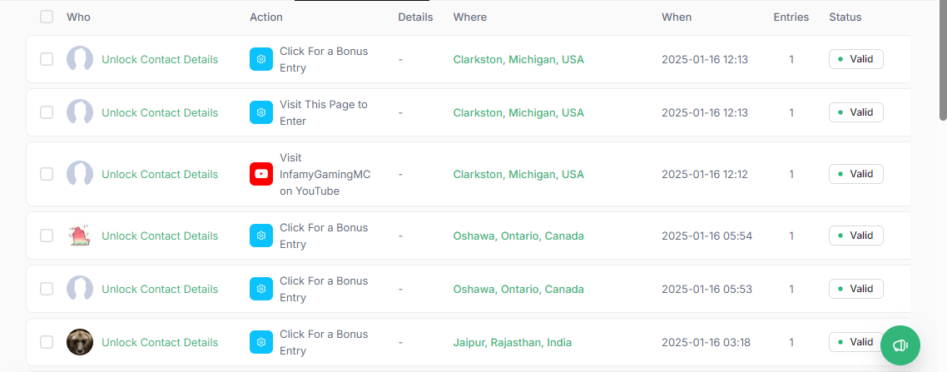This screenshot has height=372, width=947.
Task: Check the box for the 12:12 YouTube entry
Action: pyautogui.click(x=47, y=174)
